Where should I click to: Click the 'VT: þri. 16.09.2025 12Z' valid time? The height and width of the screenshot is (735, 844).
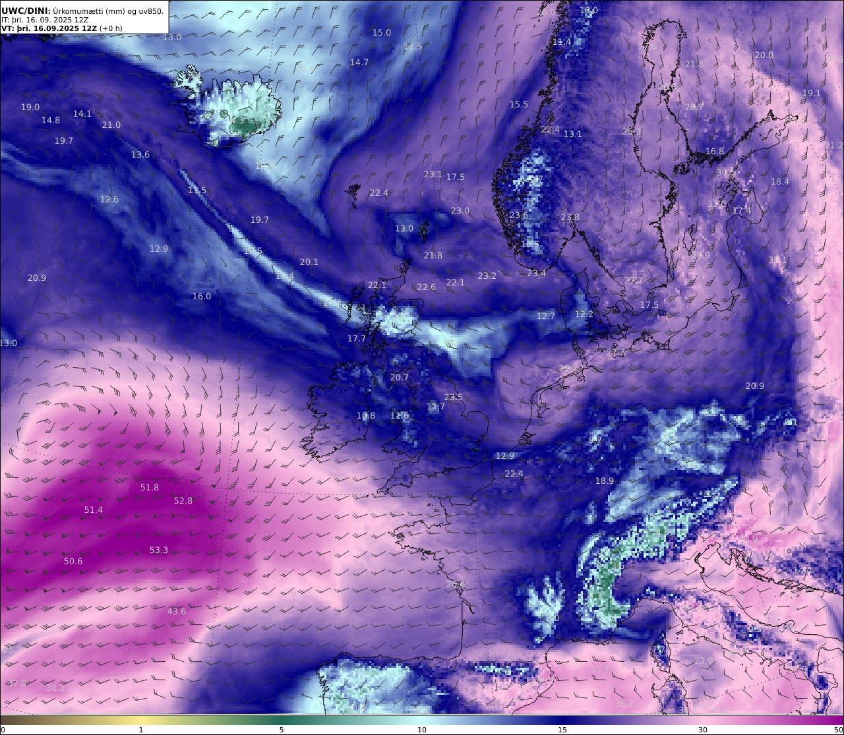(49, 28)
